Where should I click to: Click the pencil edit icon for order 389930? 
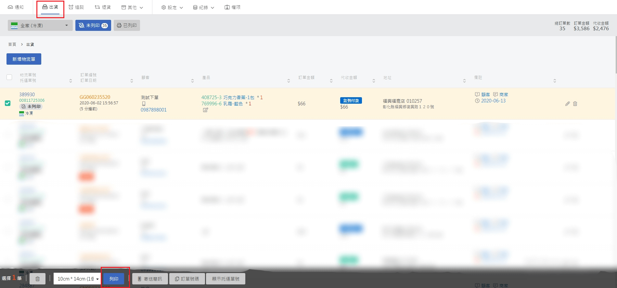point(567,104)
